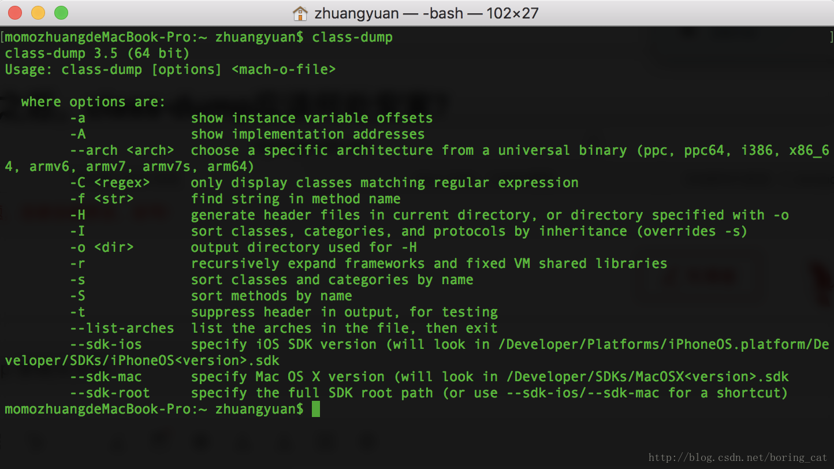The image size is (834, 469).
Task: Click the yellow minimize window button
Action: [x=38, y=12]
